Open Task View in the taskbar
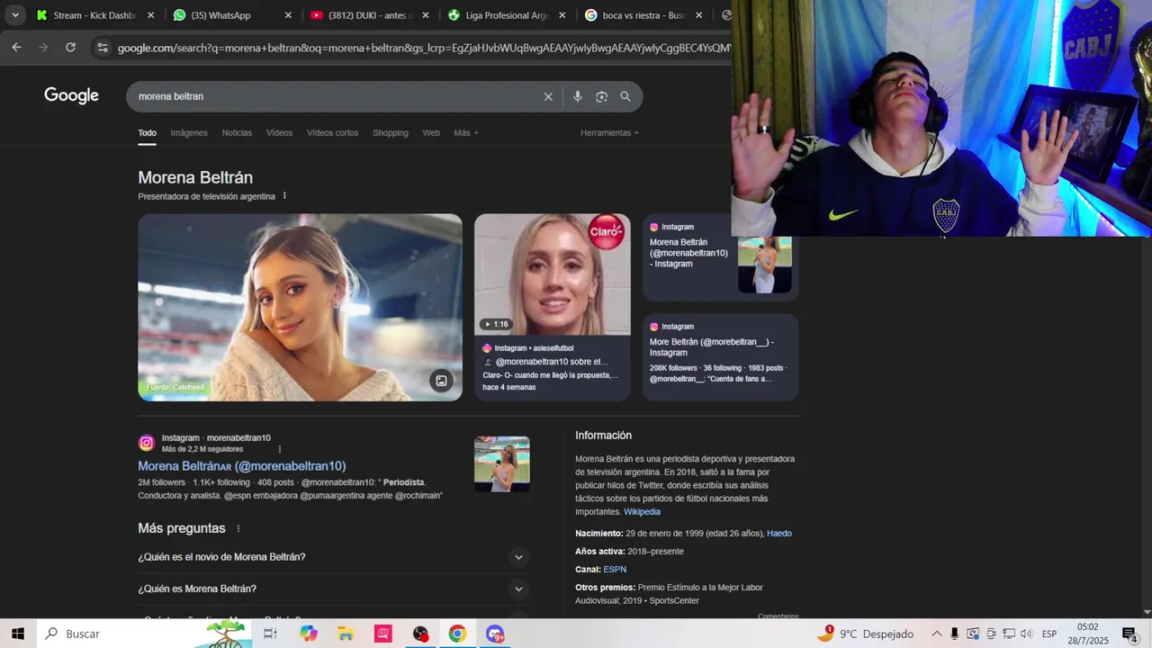The width and height of the screenshot is (1152, 648). [270, 634]
